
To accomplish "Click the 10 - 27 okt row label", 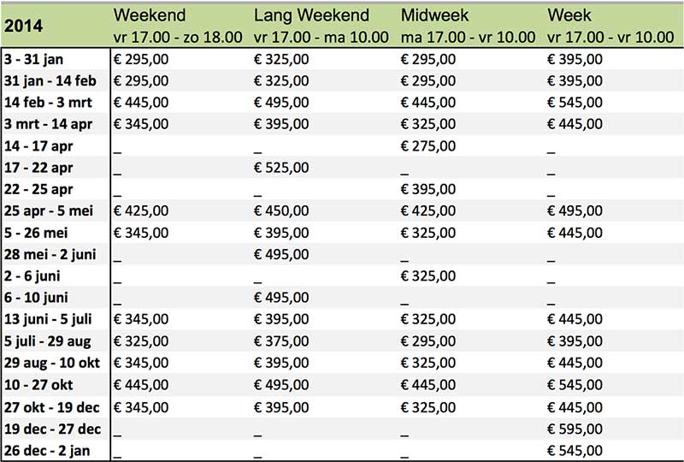I will (x=38, y=385).
